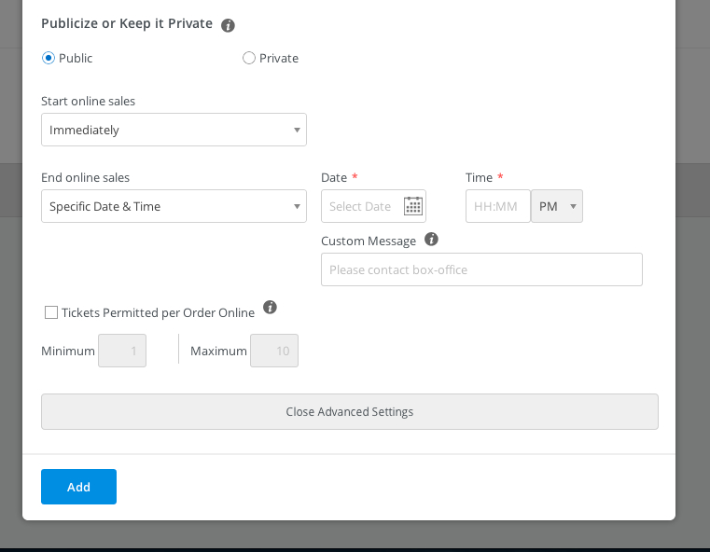
Task: Click the Close Advanced Settings button
Action: pos(350,412)
